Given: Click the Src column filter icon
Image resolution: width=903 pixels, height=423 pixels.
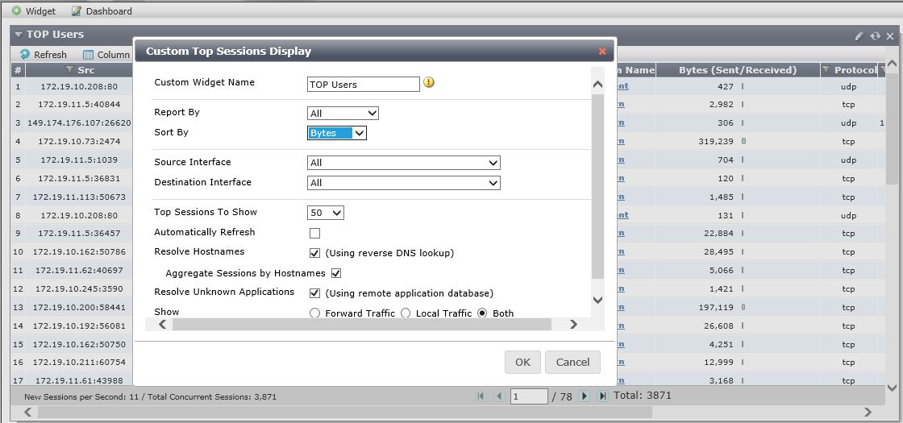Looking at the screenshot, I should tap(69, 69).
